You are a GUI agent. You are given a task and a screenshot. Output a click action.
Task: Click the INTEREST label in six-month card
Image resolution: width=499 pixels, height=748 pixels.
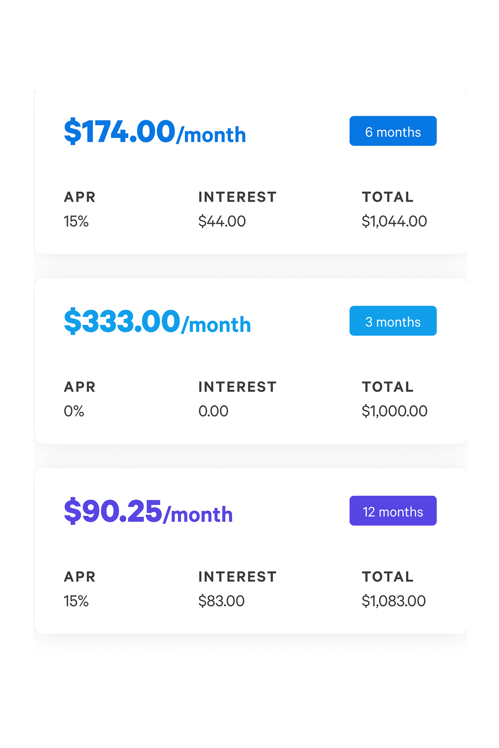[238, 197]
